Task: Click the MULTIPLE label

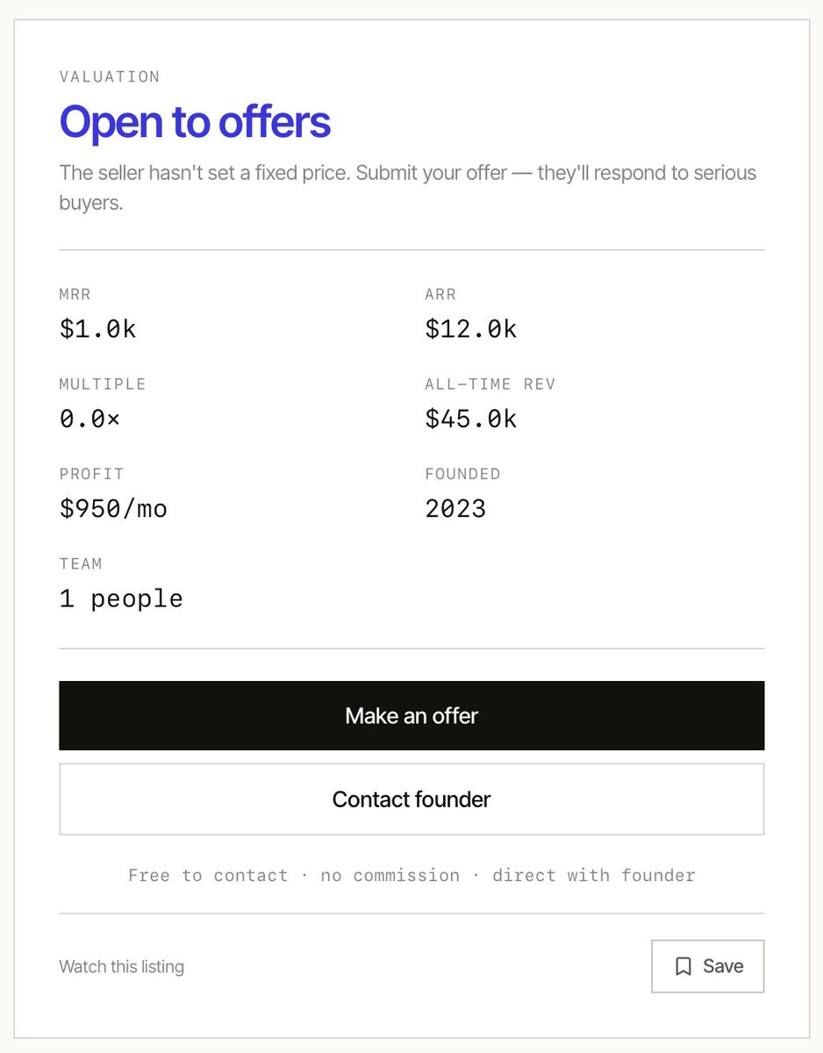Action: (x=103, y=384)
